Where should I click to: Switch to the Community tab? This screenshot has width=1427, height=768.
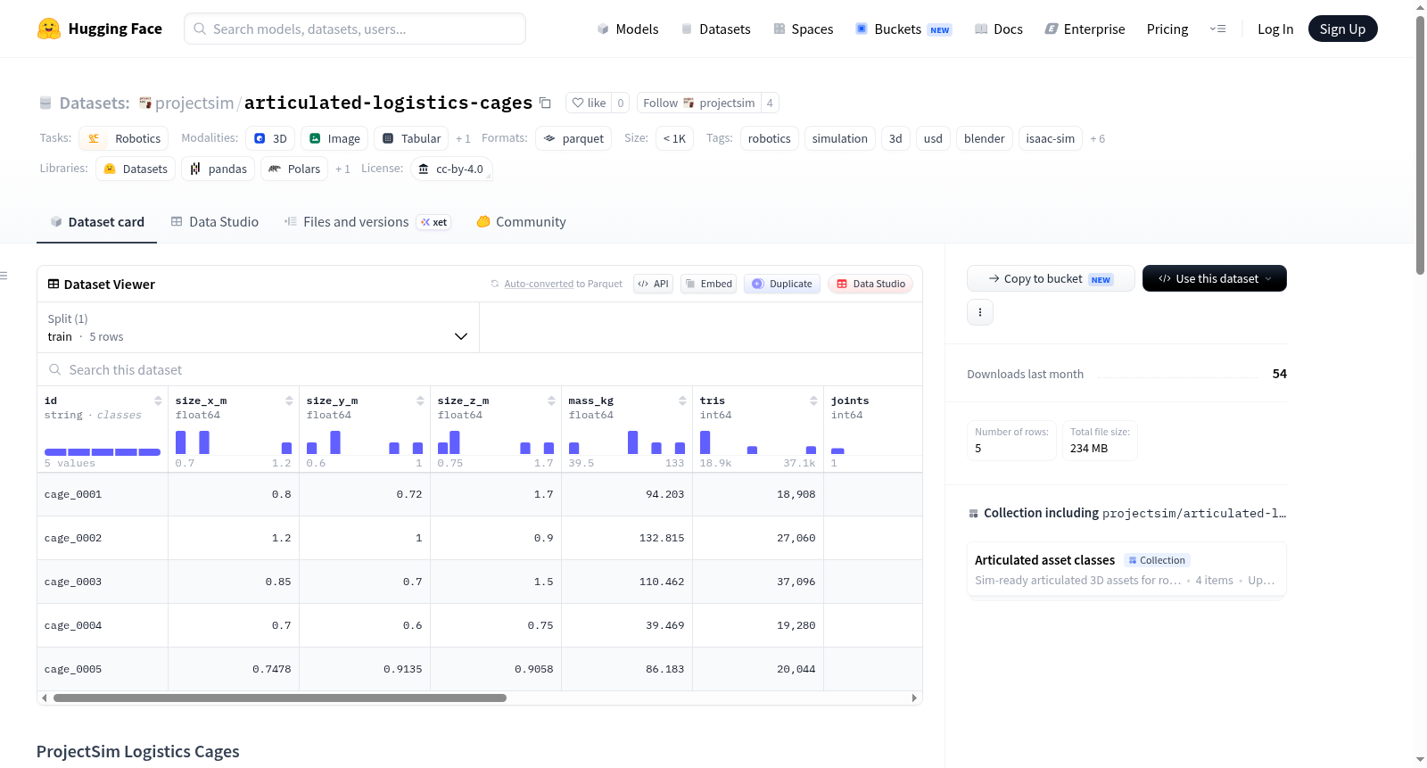click(521, 222)
